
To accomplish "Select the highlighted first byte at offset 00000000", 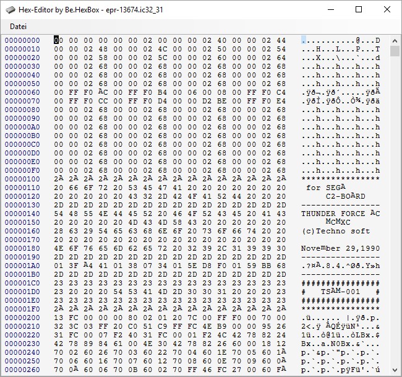I will pyautogui.click(x=57, y=40).
